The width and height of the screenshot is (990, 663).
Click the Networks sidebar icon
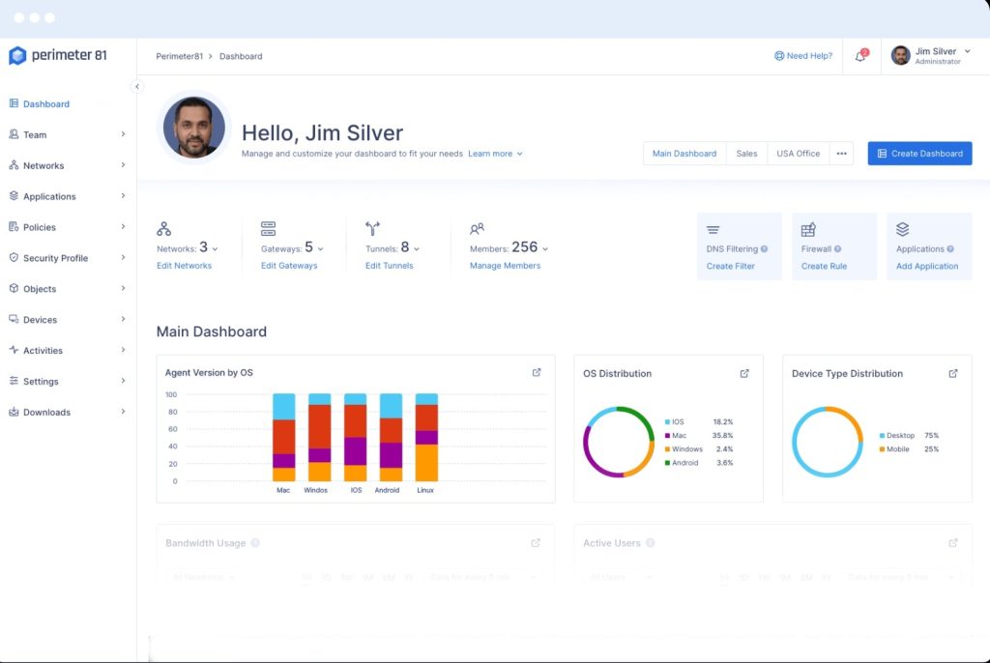point(14,165)
